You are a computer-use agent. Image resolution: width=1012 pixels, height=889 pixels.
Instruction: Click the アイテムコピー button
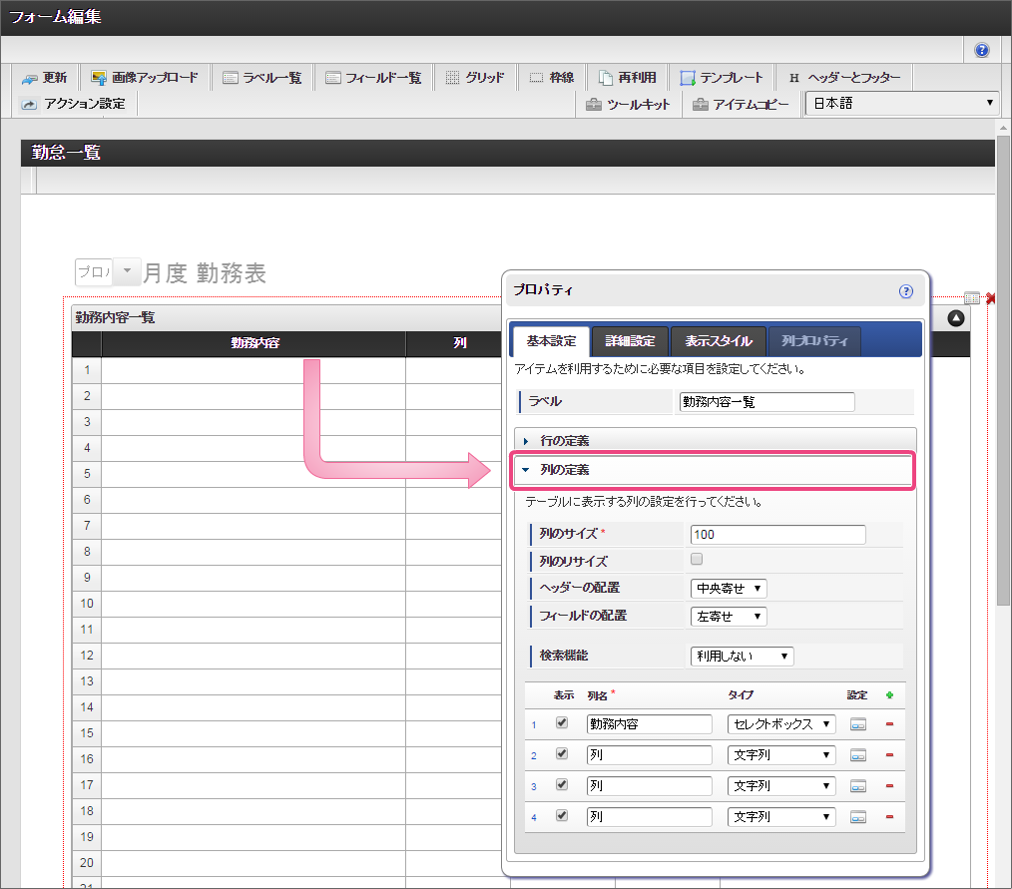pos(743,104)
